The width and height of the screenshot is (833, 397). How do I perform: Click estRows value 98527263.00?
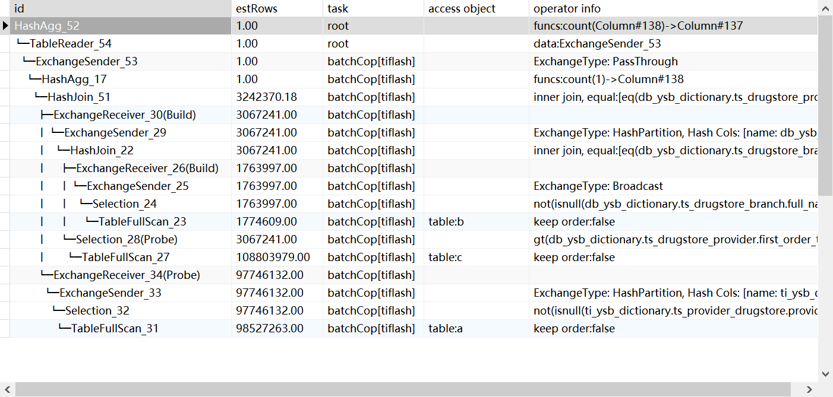[x=270, y=329]
